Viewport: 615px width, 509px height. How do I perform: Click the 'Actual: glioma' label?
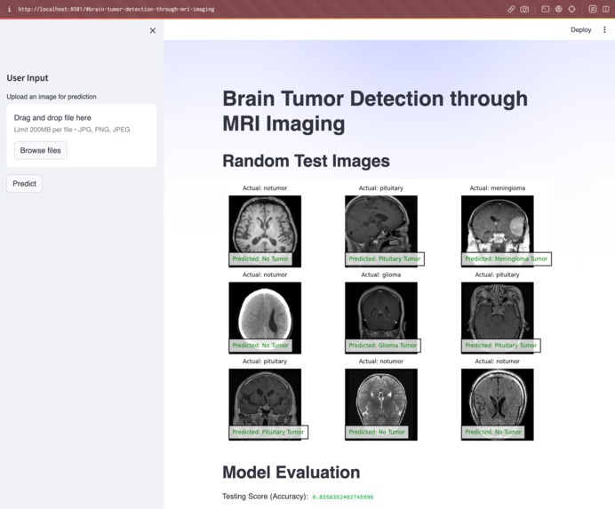pyautogui.click(x=381, y=274)
